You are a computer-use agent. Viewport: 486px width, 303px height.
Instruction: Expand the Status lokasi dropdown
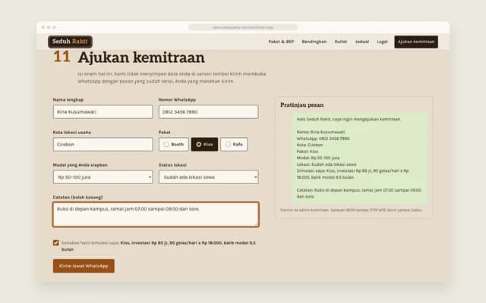[x=208, y=177]
